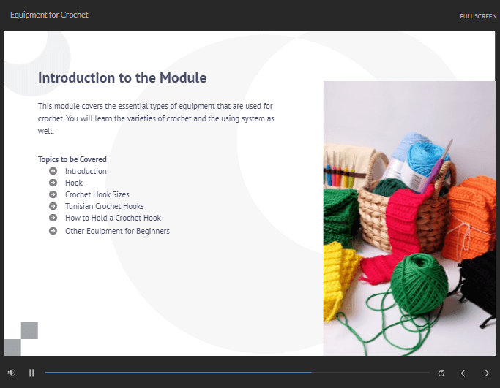Screen dimensions: 500x388
Task: Select How to Hold a Crochet Hook
Action: [x=113, y=218]
